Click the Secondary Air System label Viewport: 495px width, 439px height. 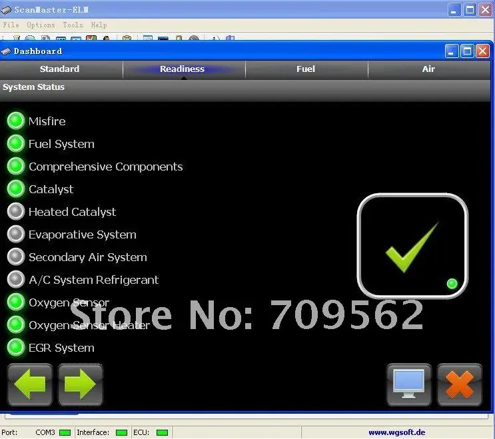pyautogui.click(x=88, y=257)
